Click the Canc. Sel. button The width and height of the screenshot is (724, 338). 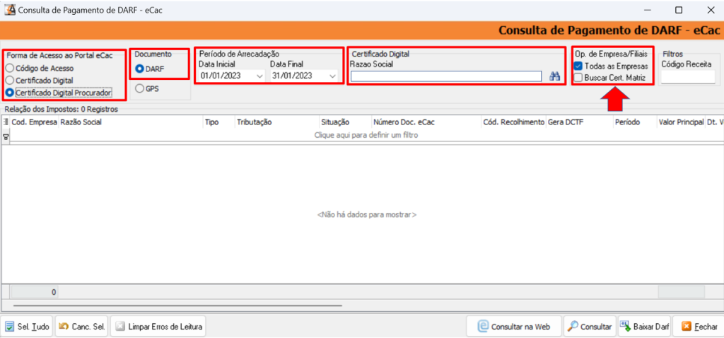point(82,327)
